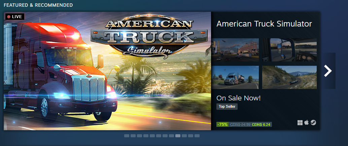This screenshot has width=348, height=146.
Task: Click the On Sale Now! text
Action: [239, 98]
